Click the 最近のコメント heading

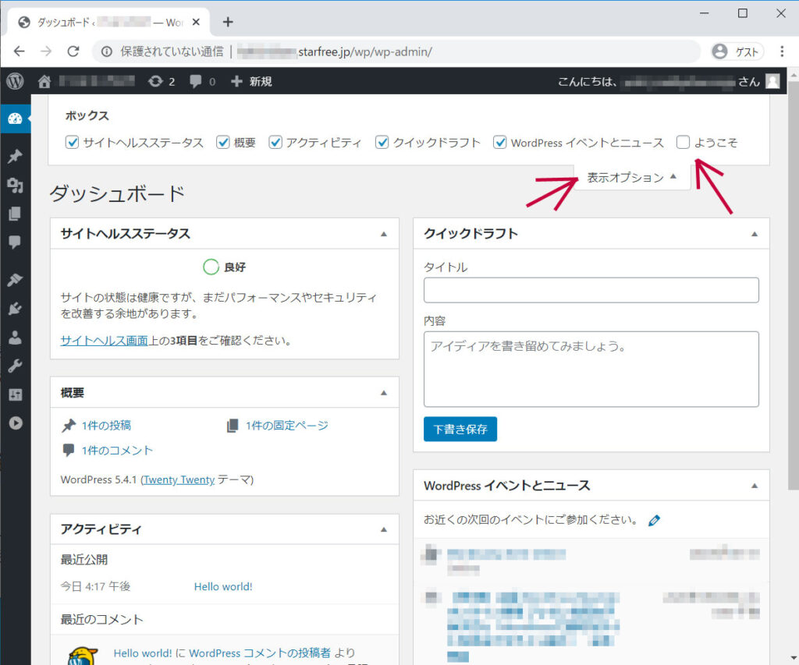click(x=102, y=620)
